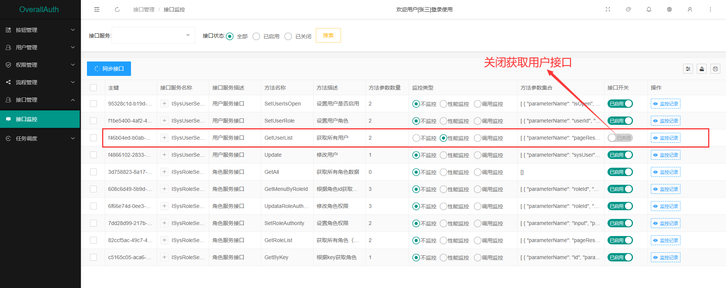
Task: Click the user profile icon
Action: pyautogui.click(x=690, y=9)
